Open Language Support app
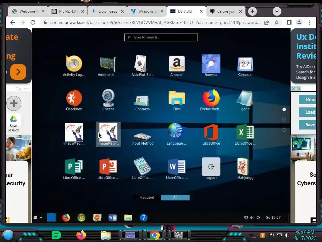Viewport: 322px width, 242px height. coord(177,134)
